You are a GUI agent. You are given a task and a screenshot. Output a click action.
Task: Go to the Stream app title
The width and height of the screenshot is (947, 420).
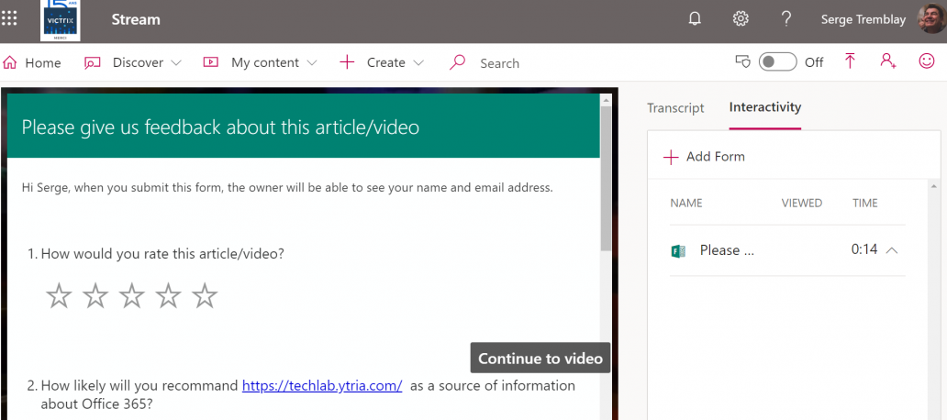pyautogui.click(x=136, y=19)
